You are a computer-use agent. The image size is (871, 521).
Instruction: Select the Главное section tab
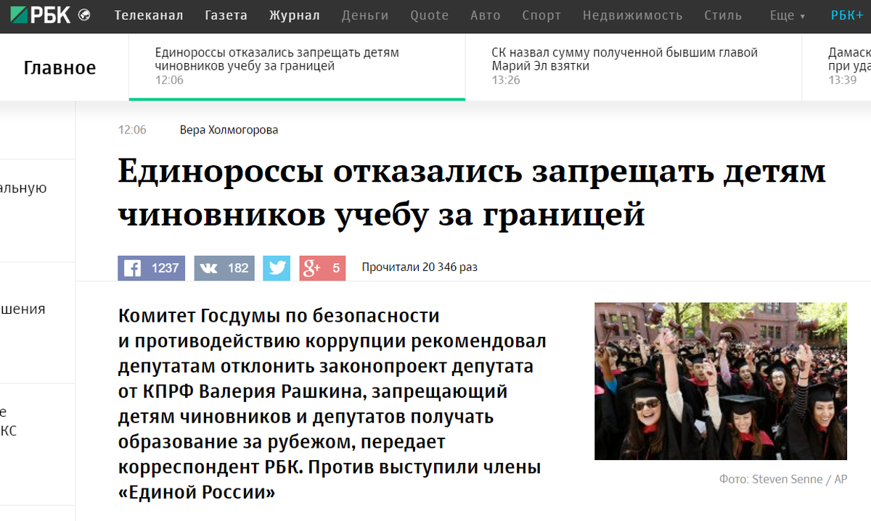(x=60, y=67)
